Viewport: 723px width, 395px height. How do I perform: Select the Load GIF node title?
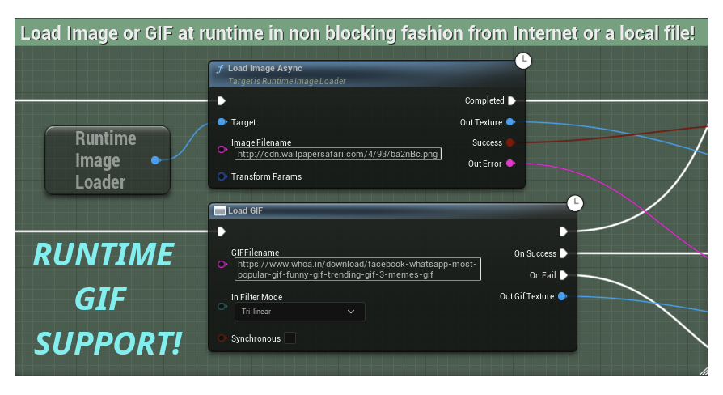point(245,211)
